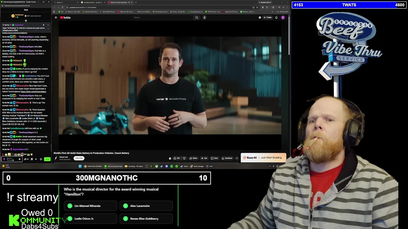
Task: Open kick.com/irongoddess link in chat
Action: point(33,92)
